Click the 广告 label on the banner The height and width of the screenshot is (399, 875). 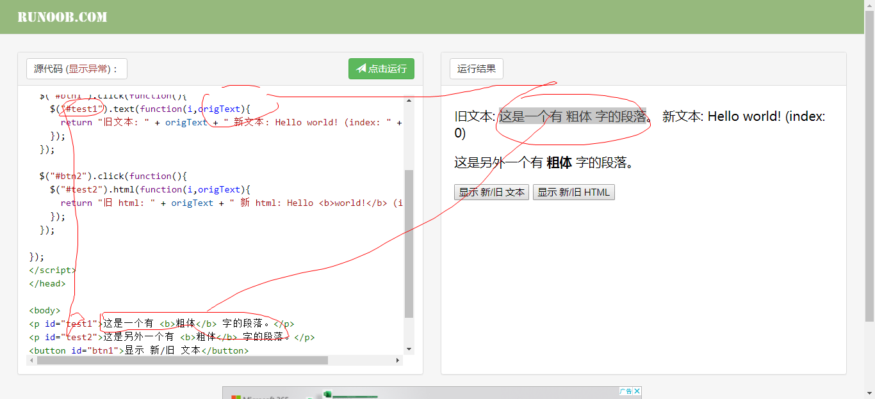(x=626, y=391)
